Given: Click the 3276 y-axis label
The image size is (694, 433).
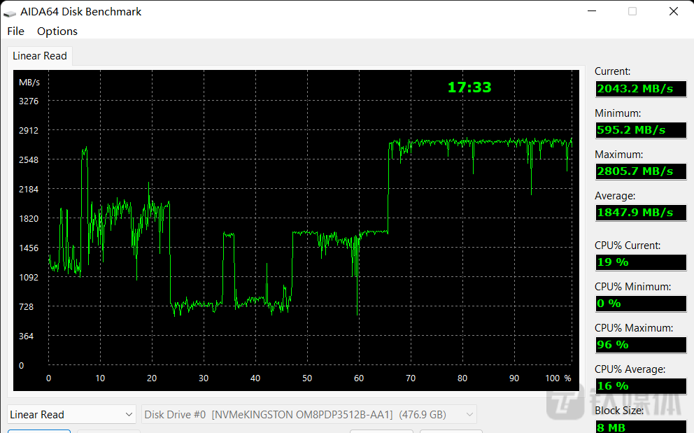Looking at the screenshot, I should [x=29, y=101].
